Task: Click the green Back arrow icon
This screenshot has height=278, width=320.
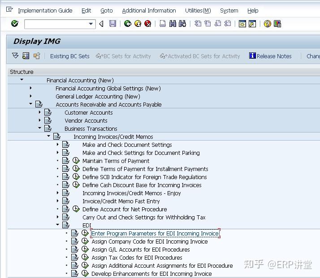Action: coord(128,24)
